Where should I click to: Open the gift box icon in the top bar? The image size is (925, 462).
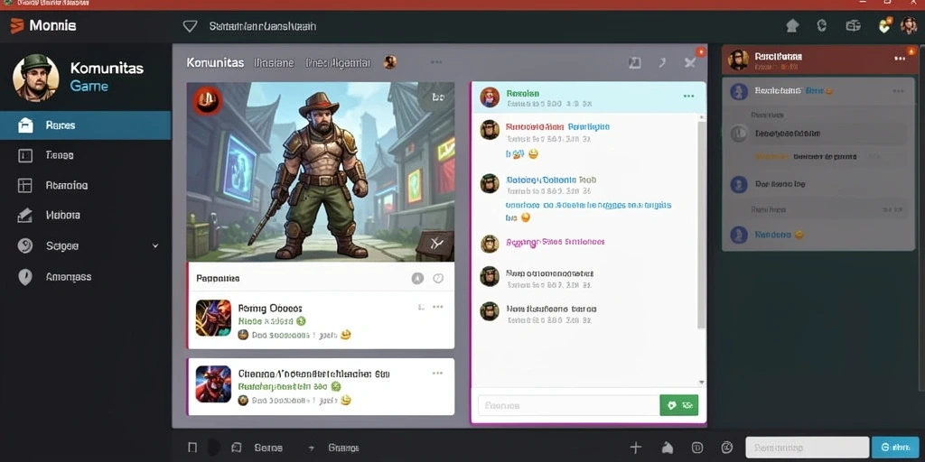click(x=853, y=26)
